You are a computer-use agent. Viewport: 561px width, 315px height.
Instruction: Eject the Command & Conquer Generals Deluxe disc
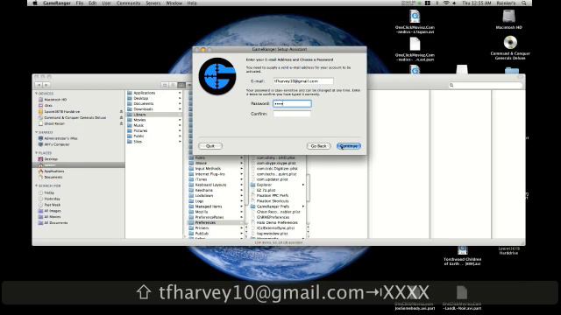pyautogui.click(x=121, y=117)
